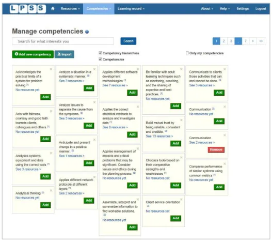This screenshot has height=241, width=272.
Task: Open the Learning record dropdown
Action: [x=131, y=8]
